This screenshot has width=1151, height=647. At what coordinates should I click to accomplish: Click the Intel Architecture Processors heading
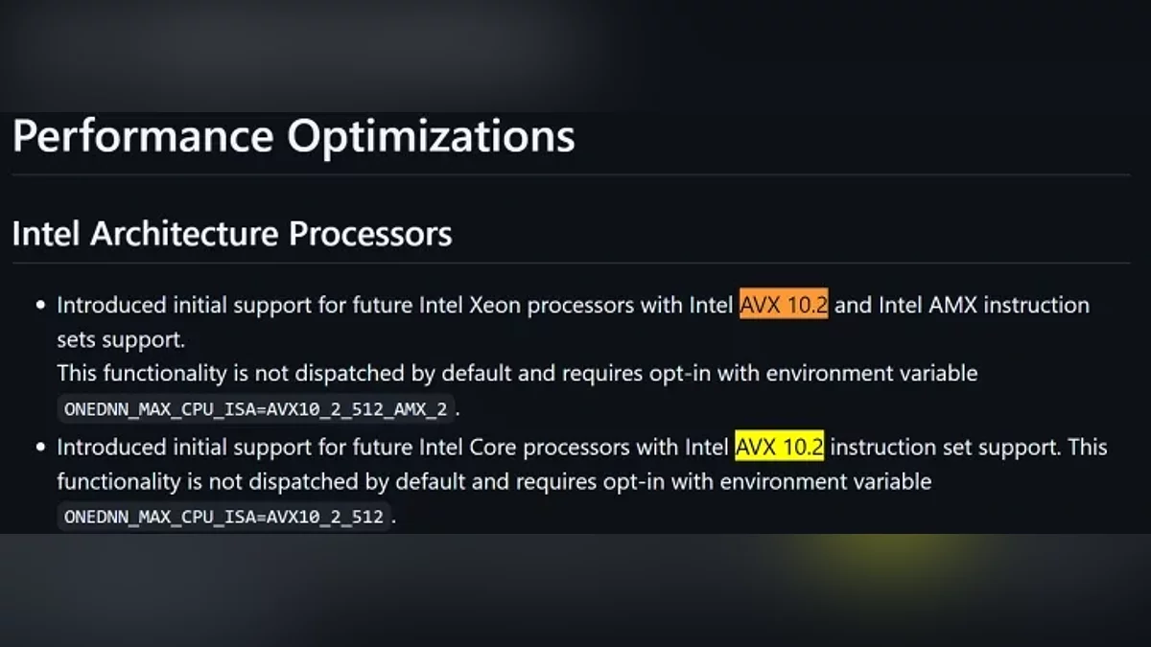(232, 234)
